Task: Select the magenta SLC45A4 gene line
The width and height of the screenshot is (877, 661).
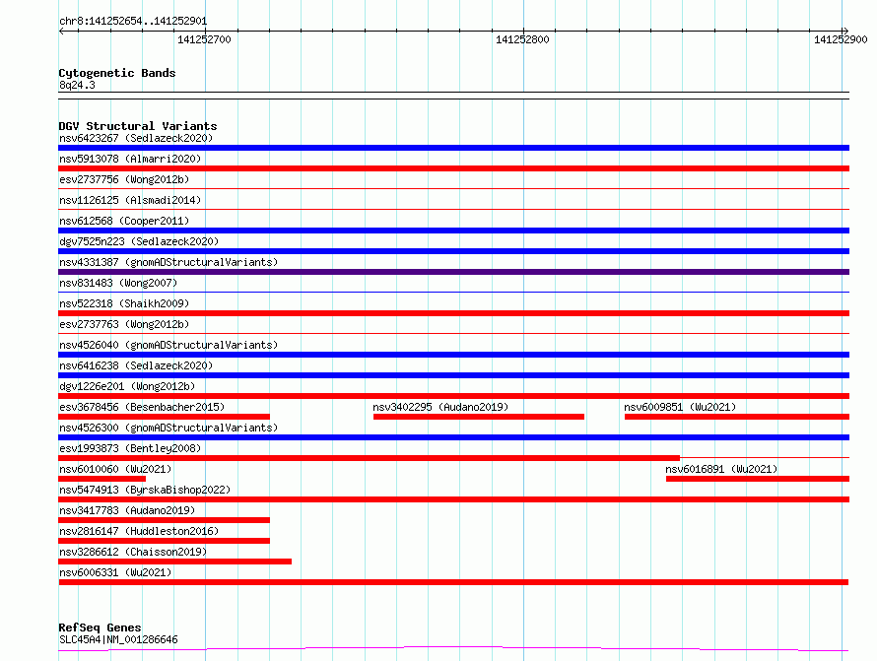Action: [453, 649]
